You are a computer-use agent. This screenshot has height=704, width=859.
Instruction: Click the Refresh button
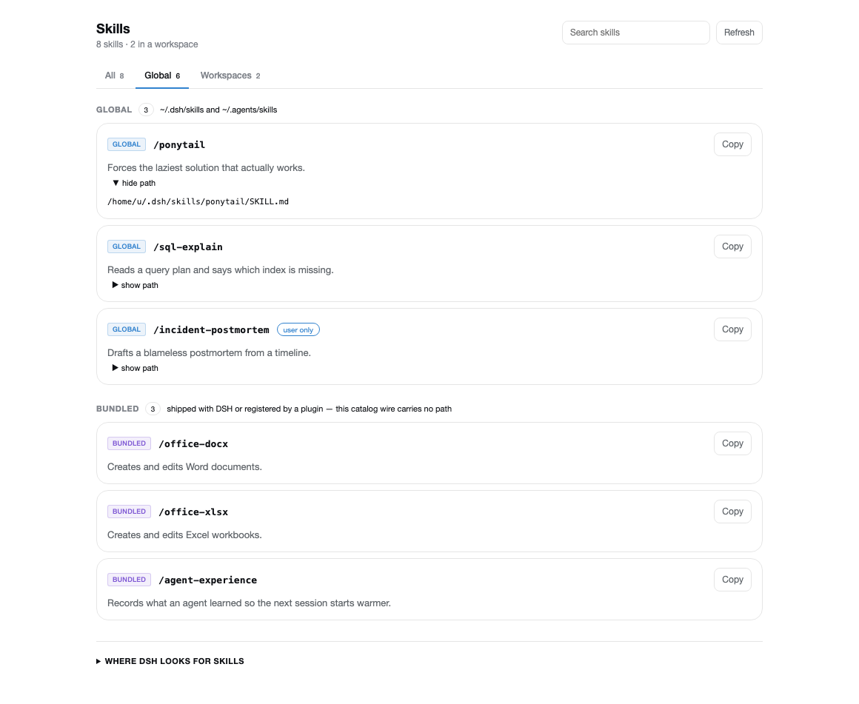(x=739, y=33)
